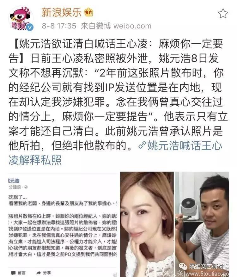Screen dimensions: 237x277
Task: Open the weibo.com source link
Action: point(132,26)
